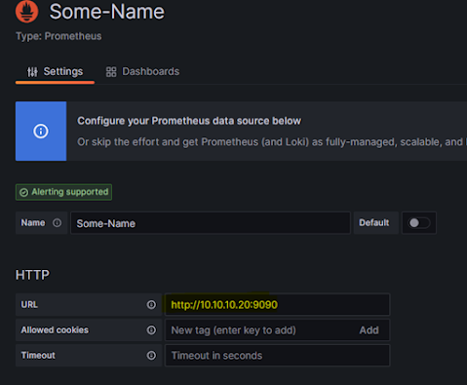Click the Add button for allowed cookies
Viewport: 467px width, 385px height.
[369, 330]
